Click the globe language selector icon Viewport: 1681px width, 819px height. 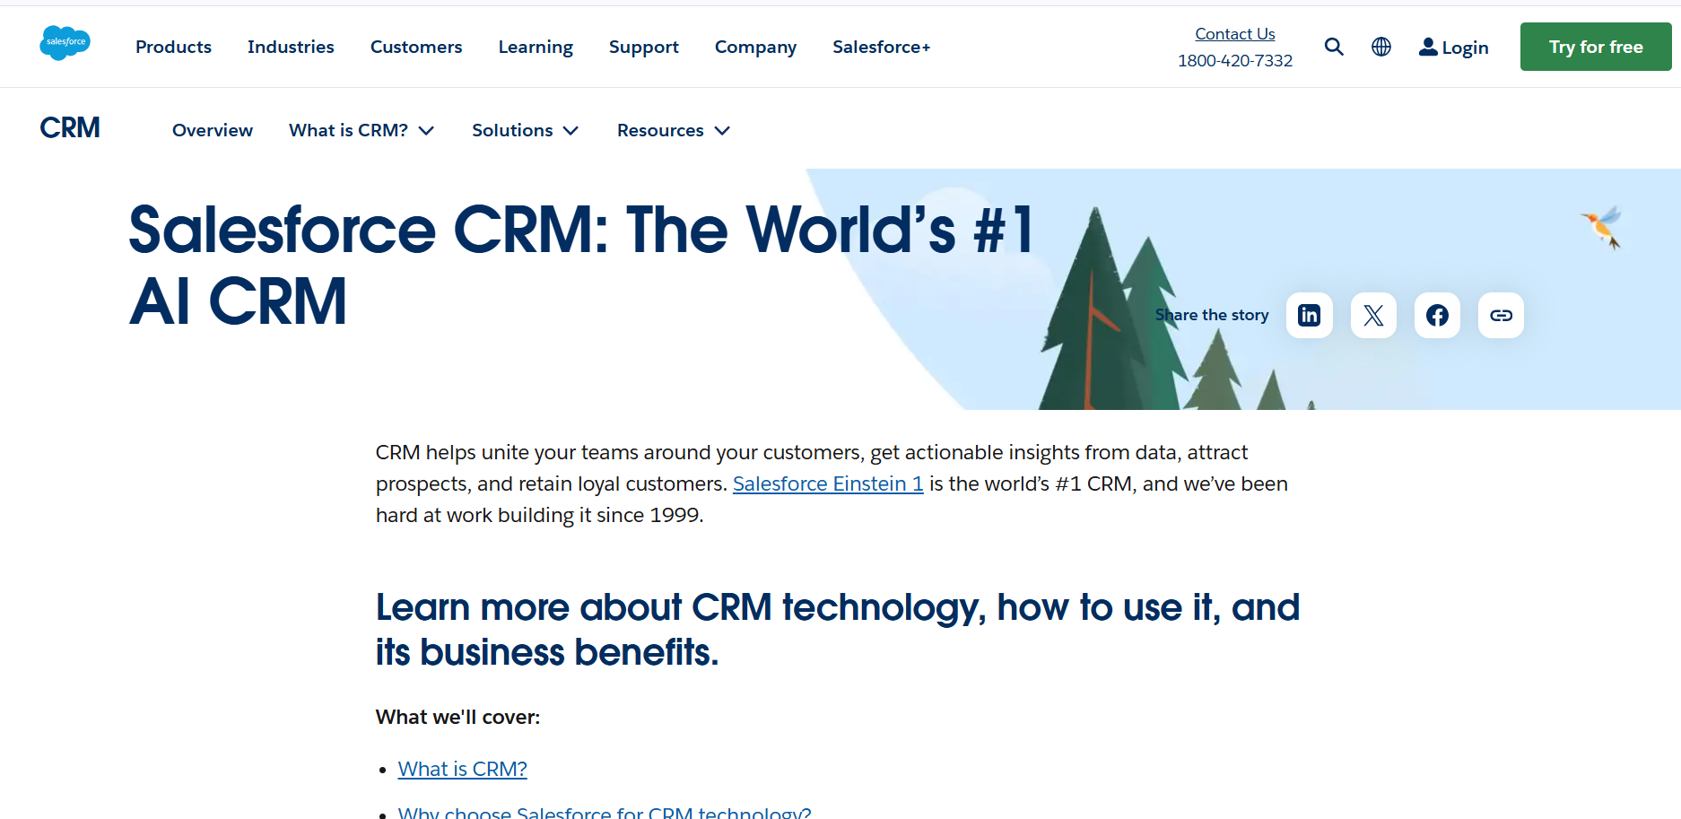click(x=1381, y=47)
